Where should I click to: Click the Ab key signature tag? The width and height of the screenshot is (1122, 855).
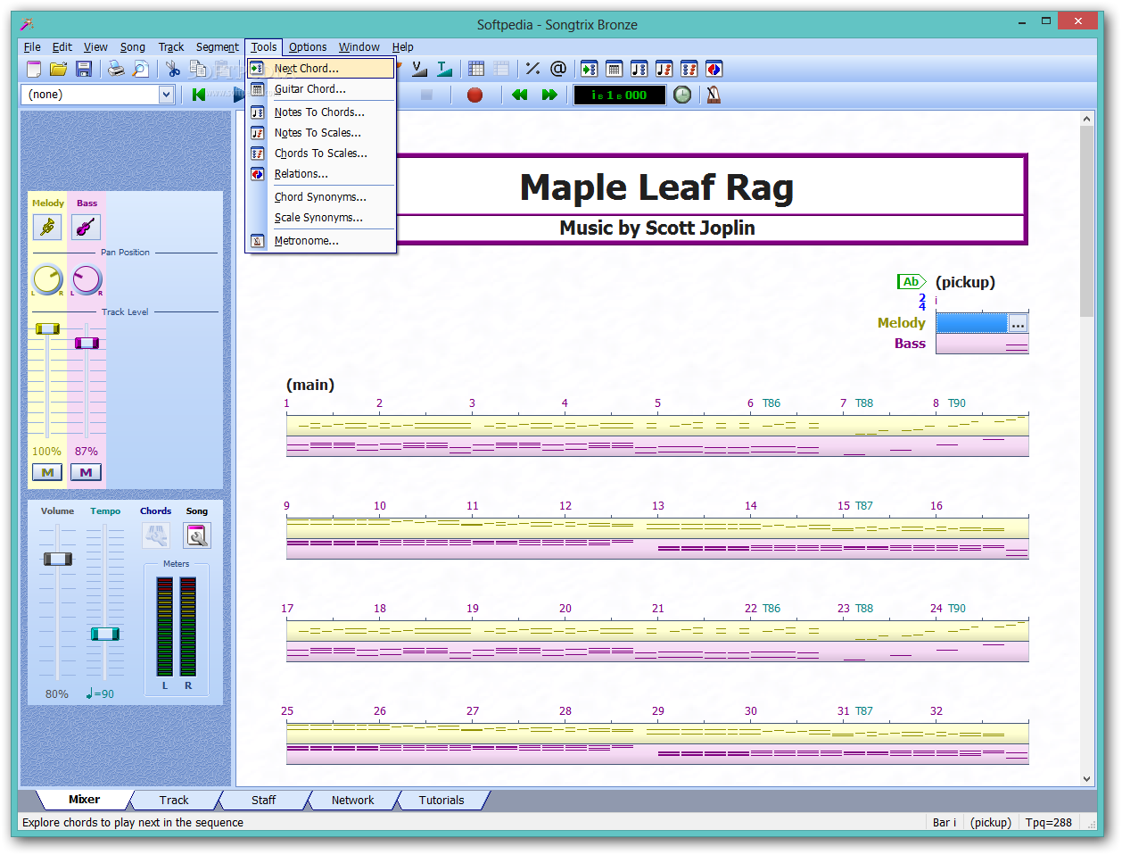pyautogui.click(x=912, y=282)
